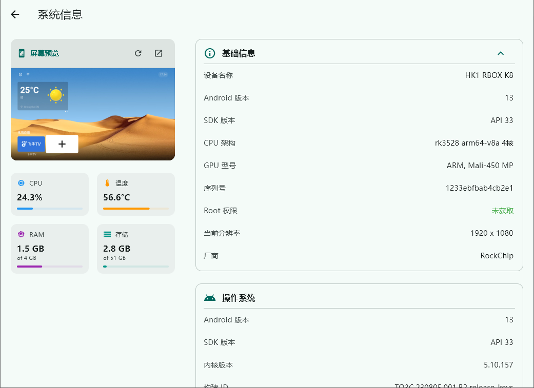Click the 基础信息 info circle icon
The width and height of the screenshot is (534, 388).
210,53
